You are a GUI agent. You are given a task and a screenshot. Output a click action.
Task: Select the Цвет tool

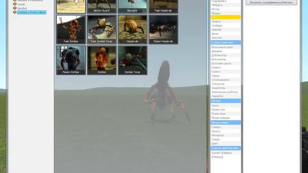pyautogui.click(x=226, y=144)
